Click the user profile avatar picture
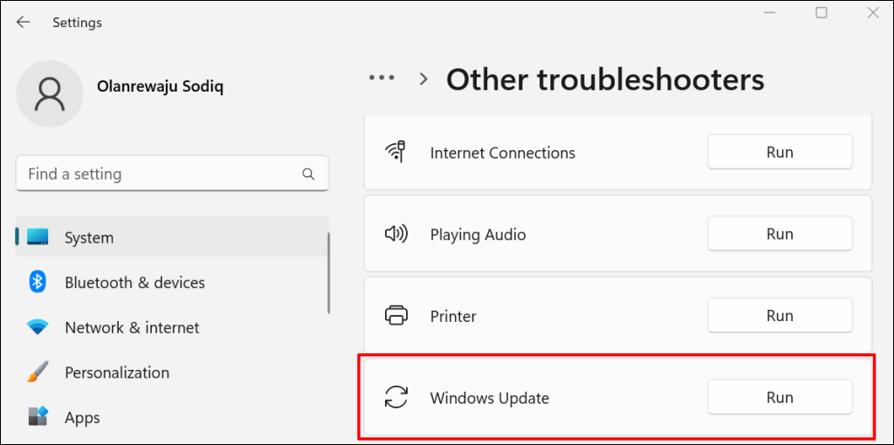This screenshot has width=894, height=445. pos(50,93)
